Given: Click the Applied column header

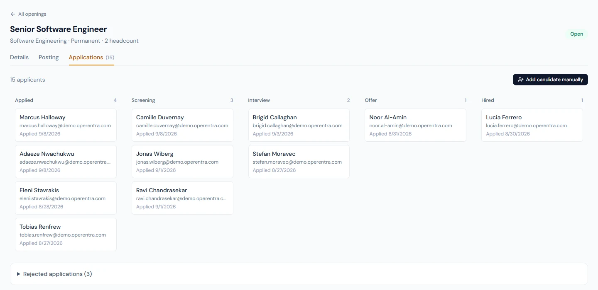Looking at the screenshot, I should click(24, 100).
